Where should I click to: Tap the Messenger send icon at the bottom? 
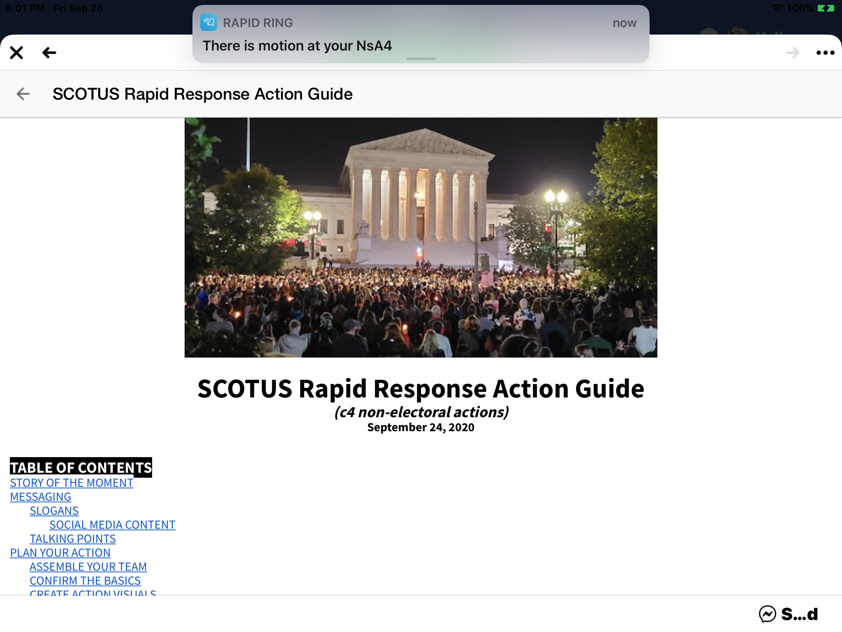pyautogui.click(x=767, y=614)
